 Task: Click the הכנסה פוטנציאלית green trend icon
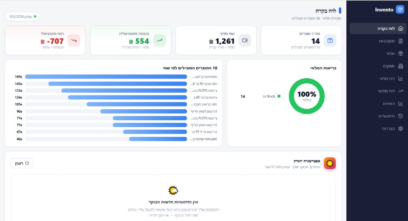pos(159,40)
